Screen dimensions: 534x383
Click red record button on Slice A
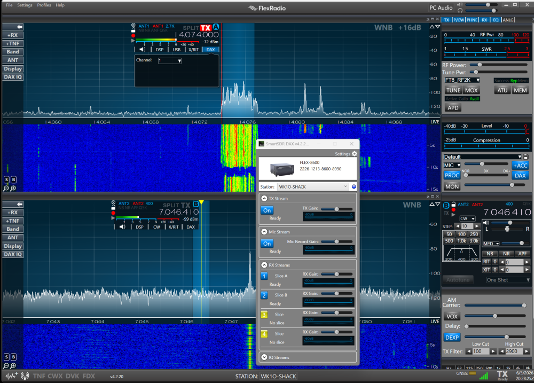pyautogui.click(x=133, y=35)
